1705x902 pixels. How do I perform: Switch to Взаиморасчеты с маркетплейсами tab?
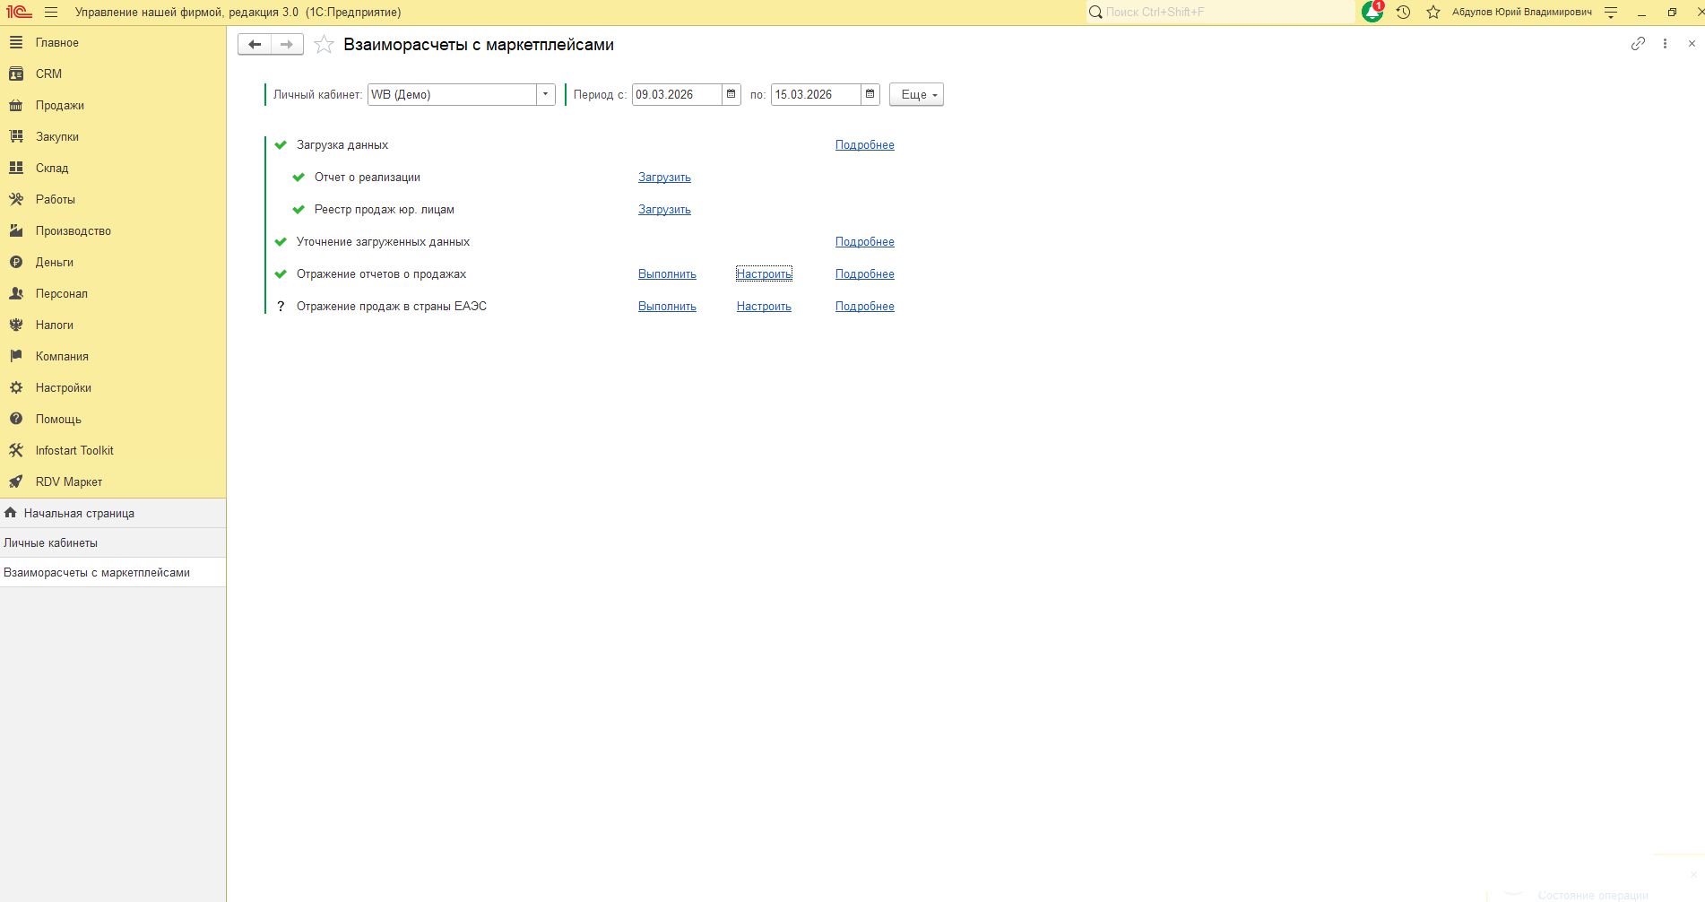coord(113,573)
